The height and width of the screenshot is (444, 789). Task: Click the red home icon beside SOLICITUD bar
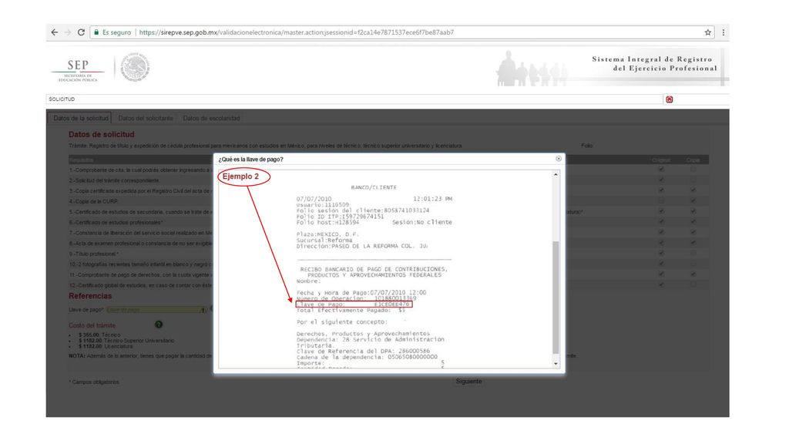pyautogui.click(x=670, y=99)
